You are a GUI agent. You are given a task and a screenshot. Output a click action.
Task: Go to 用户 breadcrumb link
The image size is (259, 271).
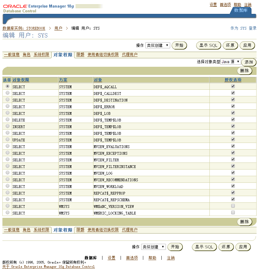tap(58, 28)
